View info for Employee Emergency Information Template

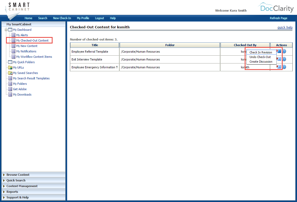pos(284,67)
